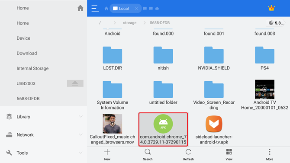
Task: Open the cloud window icon in top bar
Action: (157, 9)
